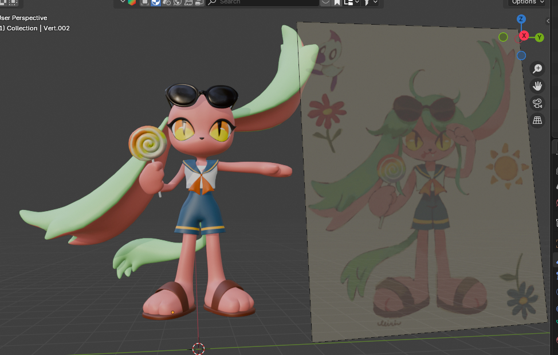Click the Zoom magnifier gizmo button

537,69
